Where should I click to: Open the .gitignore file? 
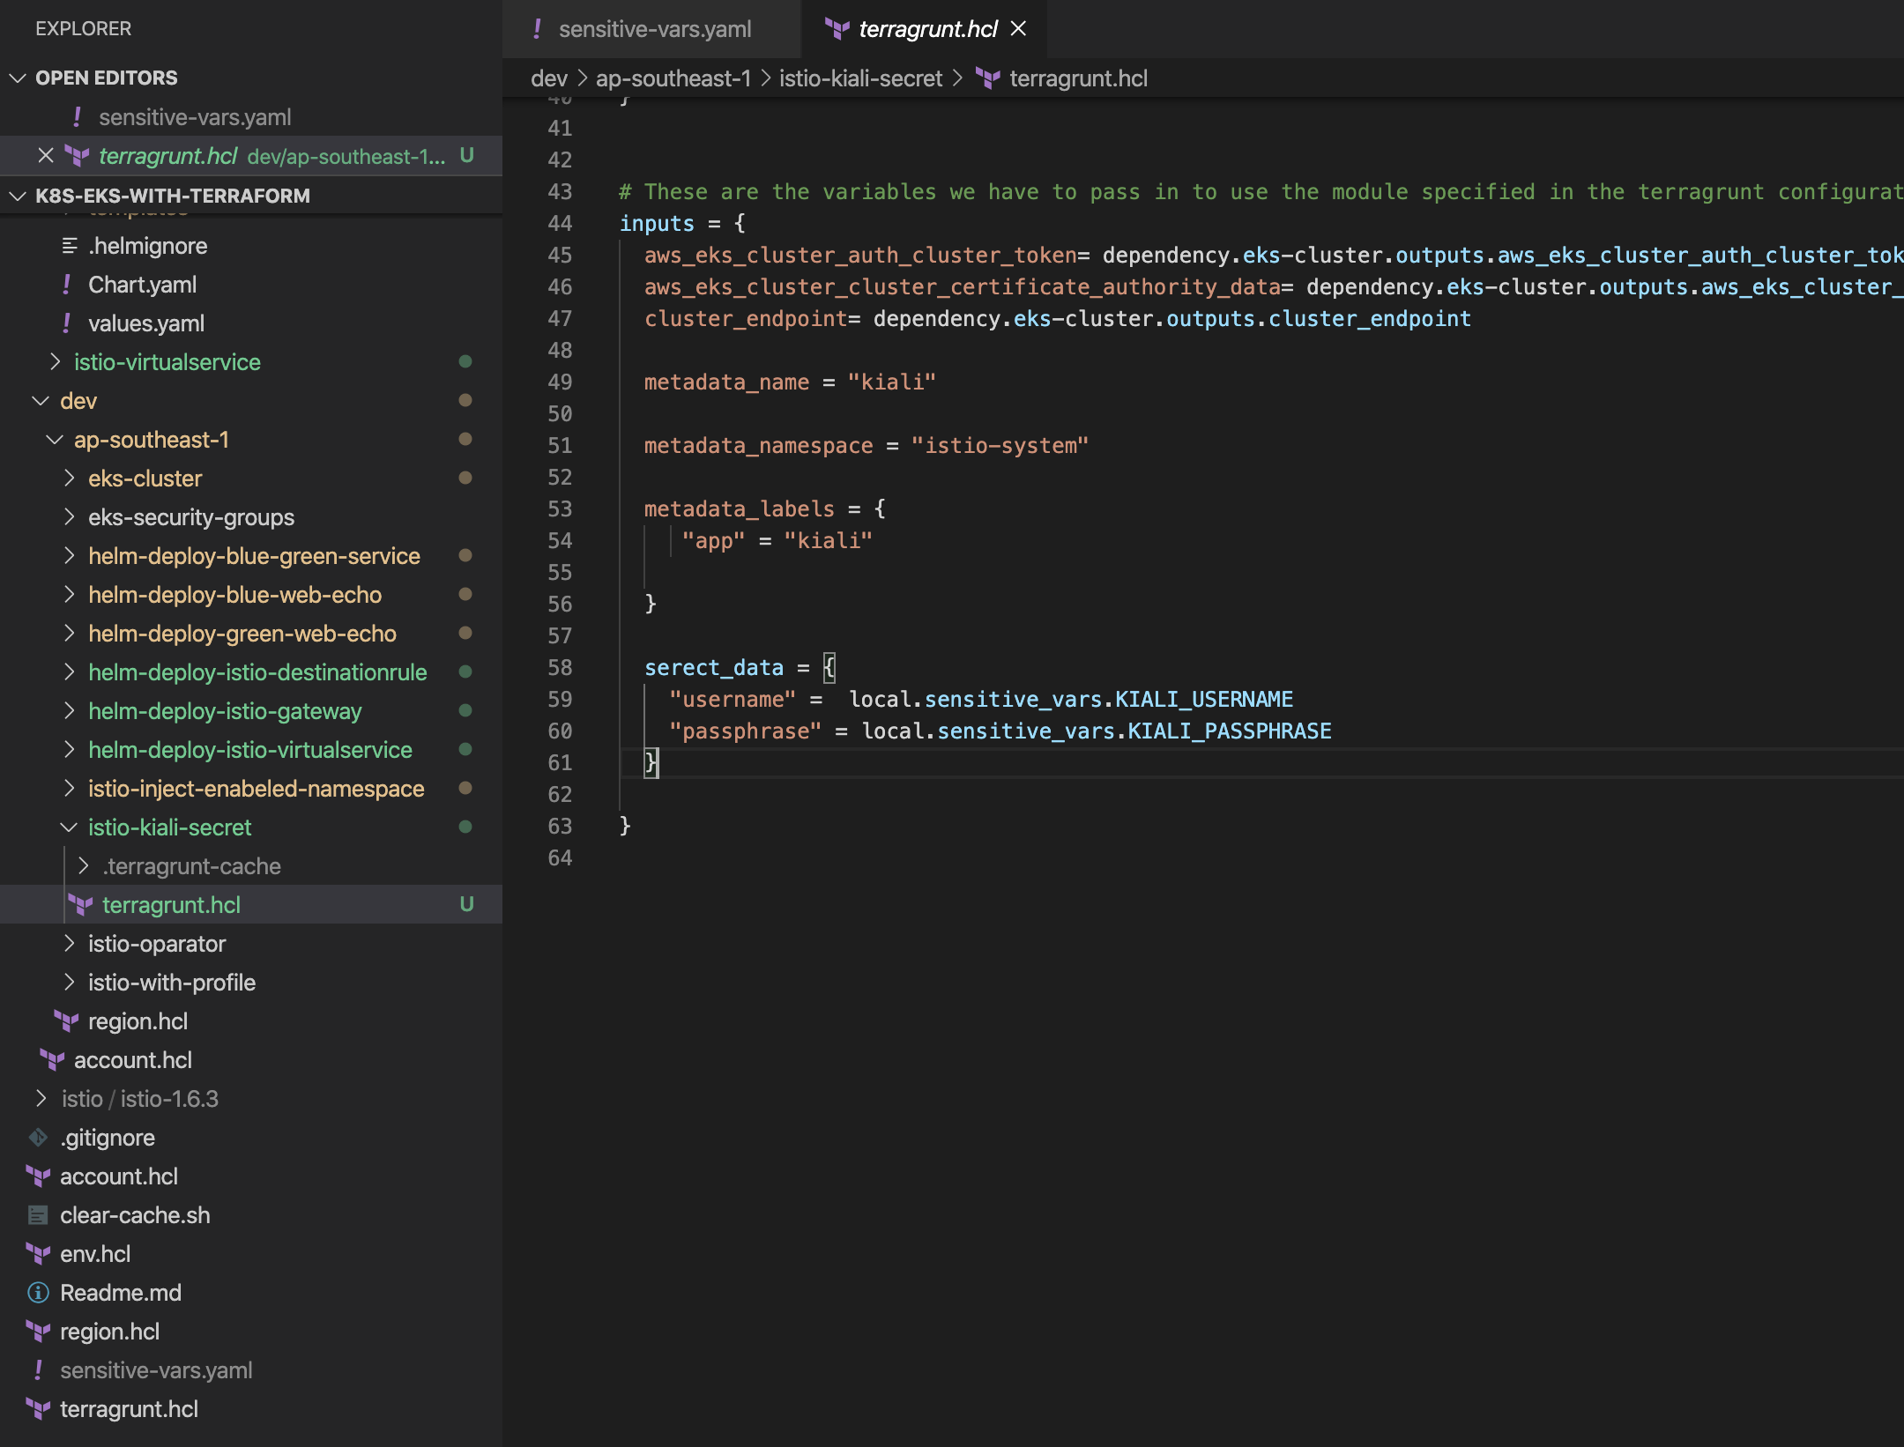(107, 1138)
